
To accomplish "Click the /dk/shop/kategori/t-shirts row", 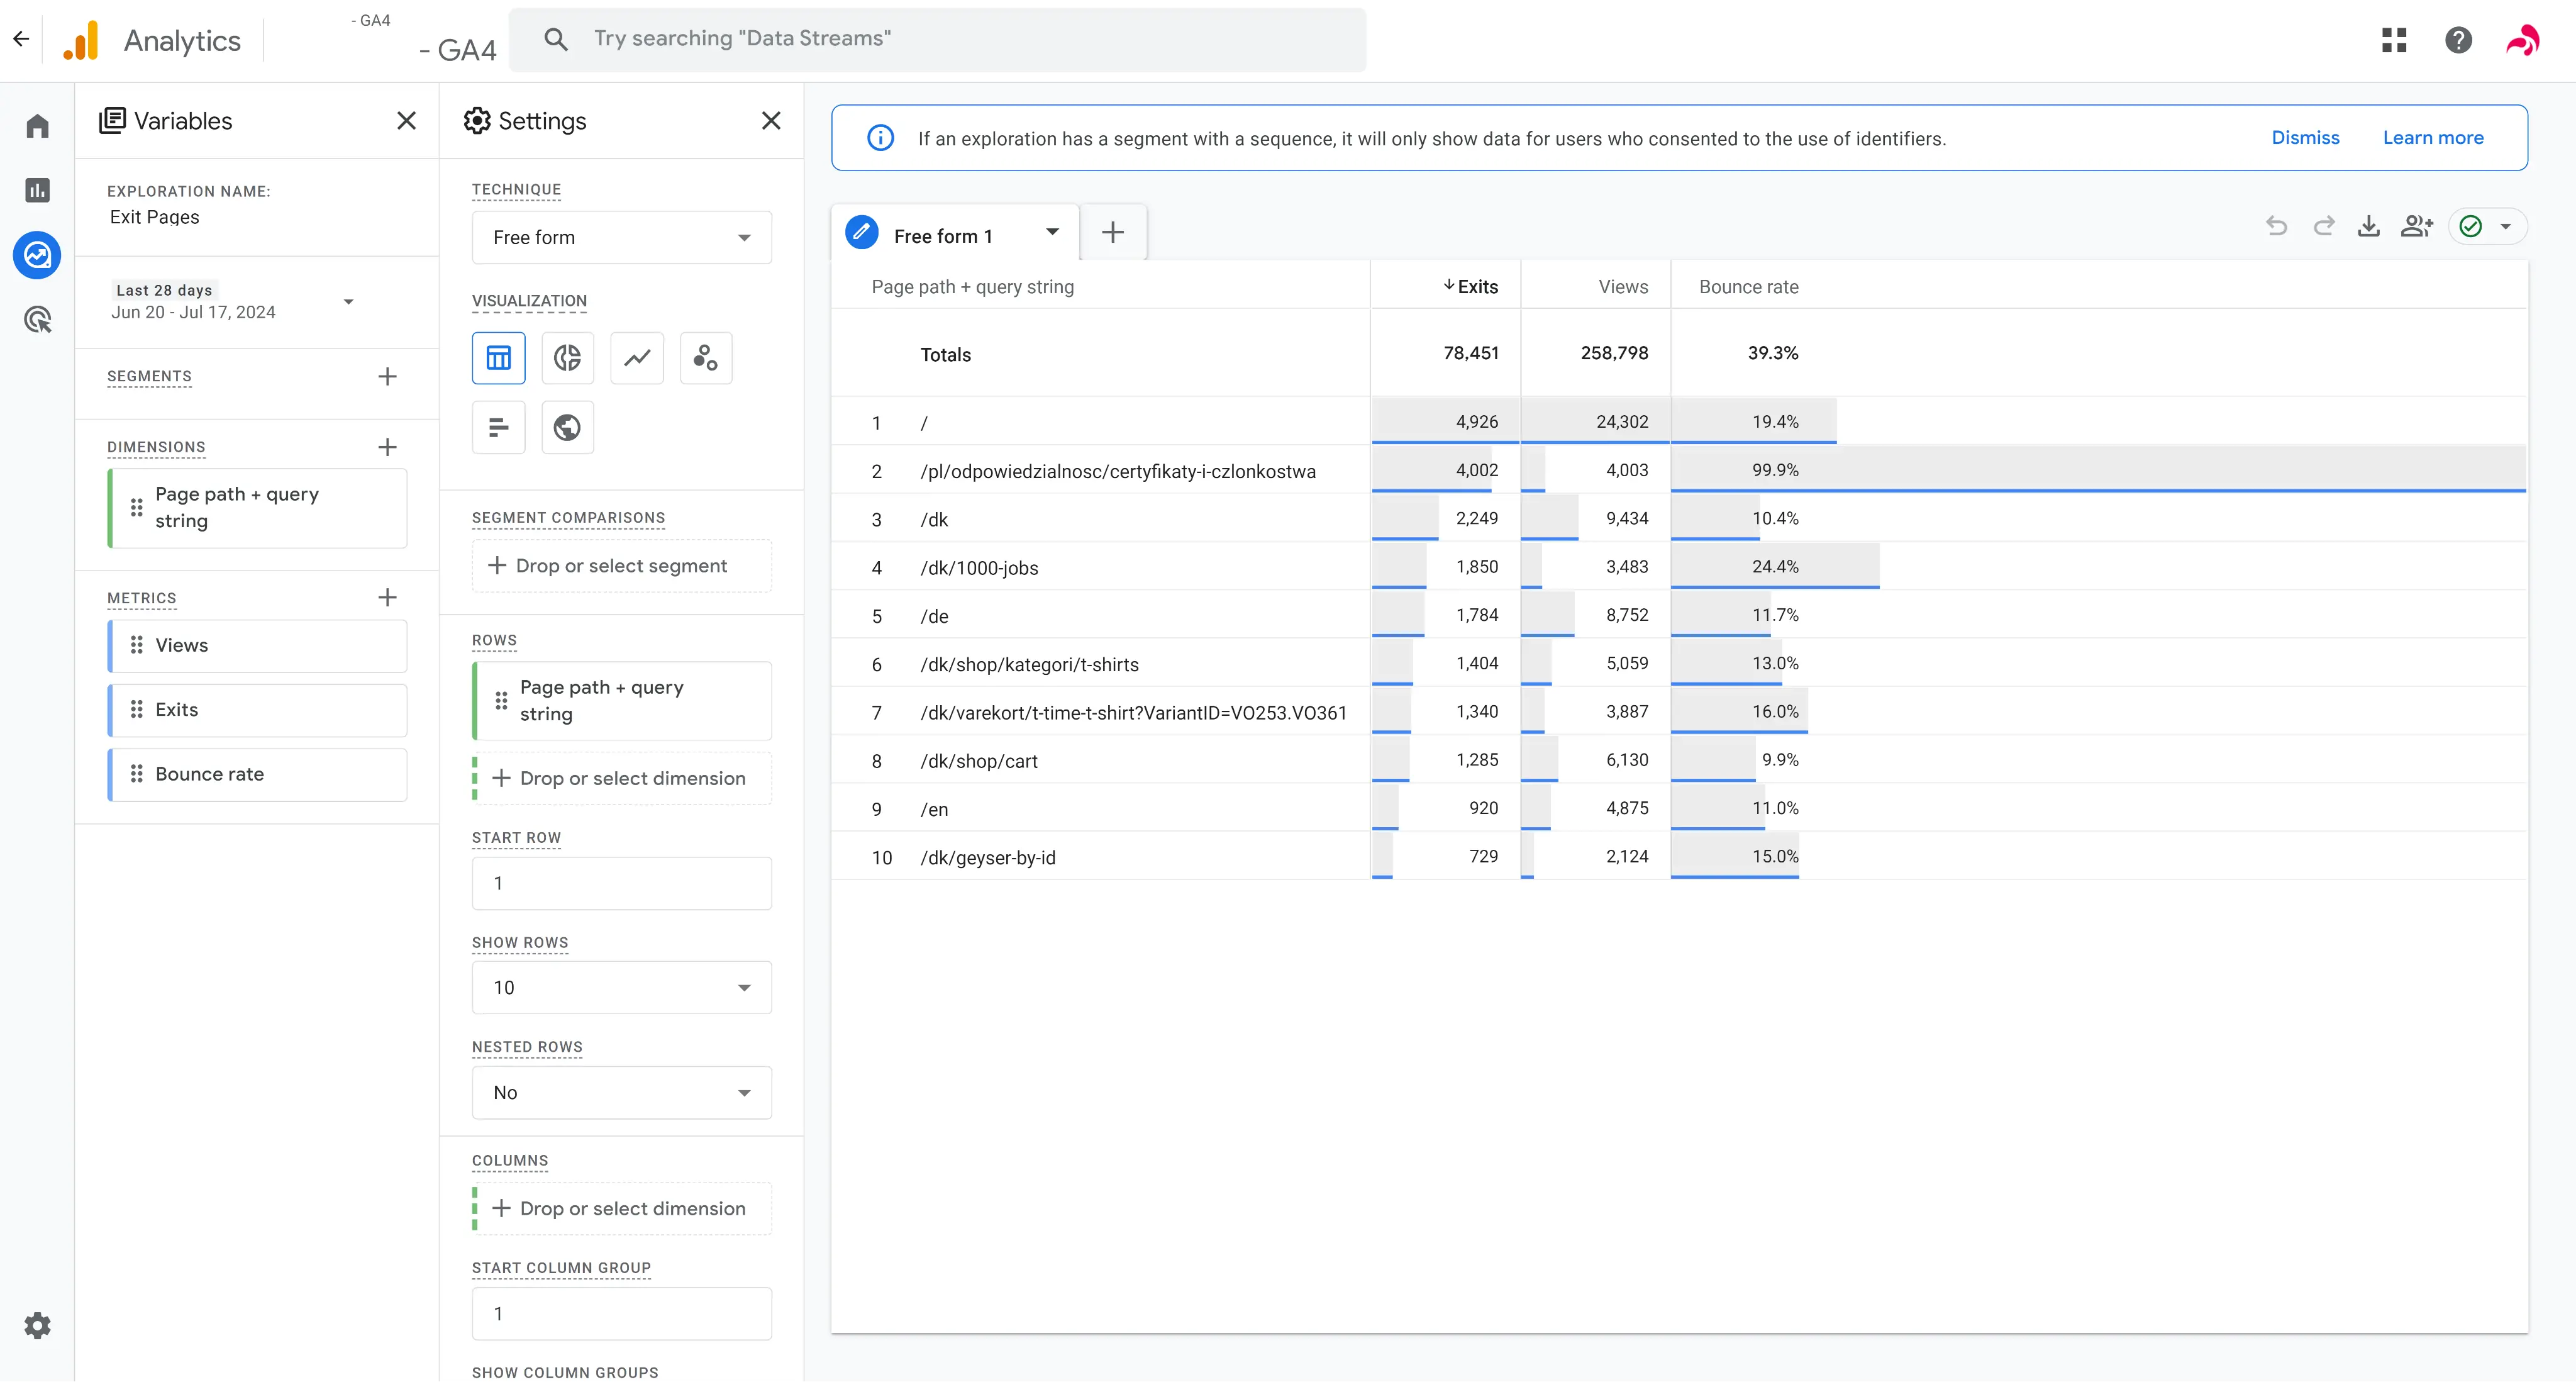I will [x=1680, y=664].
